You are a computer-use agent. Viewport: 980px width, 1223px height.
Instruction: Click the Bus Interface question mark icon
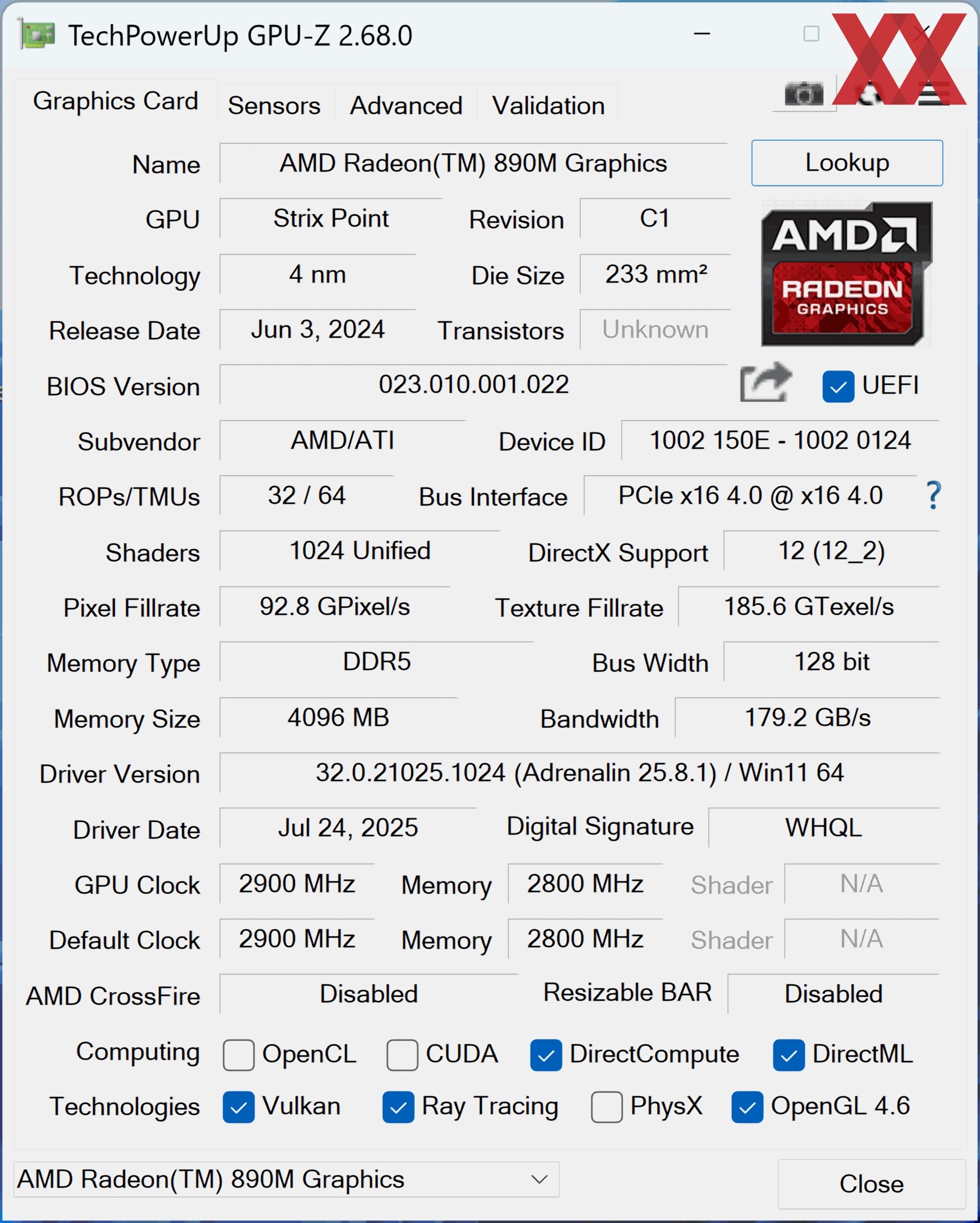[x=934, y=495]
